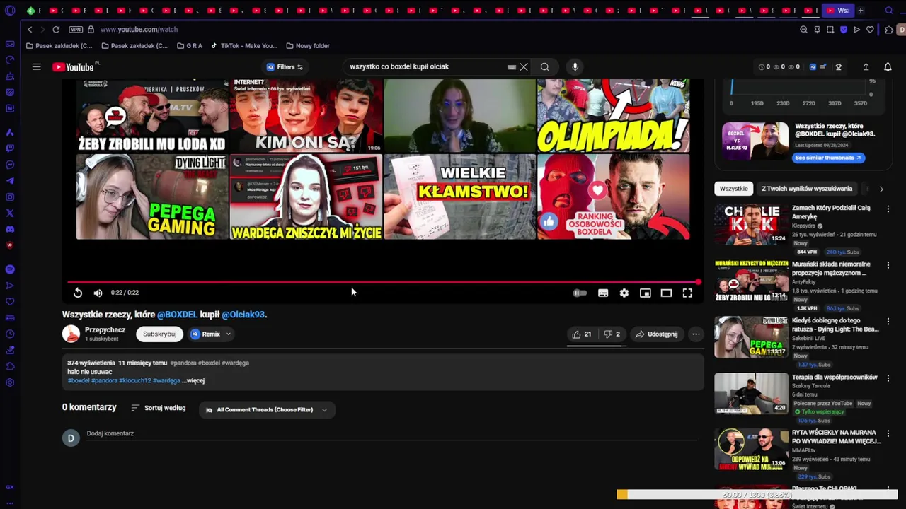Click the Dodaj komentarz comment field
906x509 pixels.
pyautogui.click(x=391, y=433)
